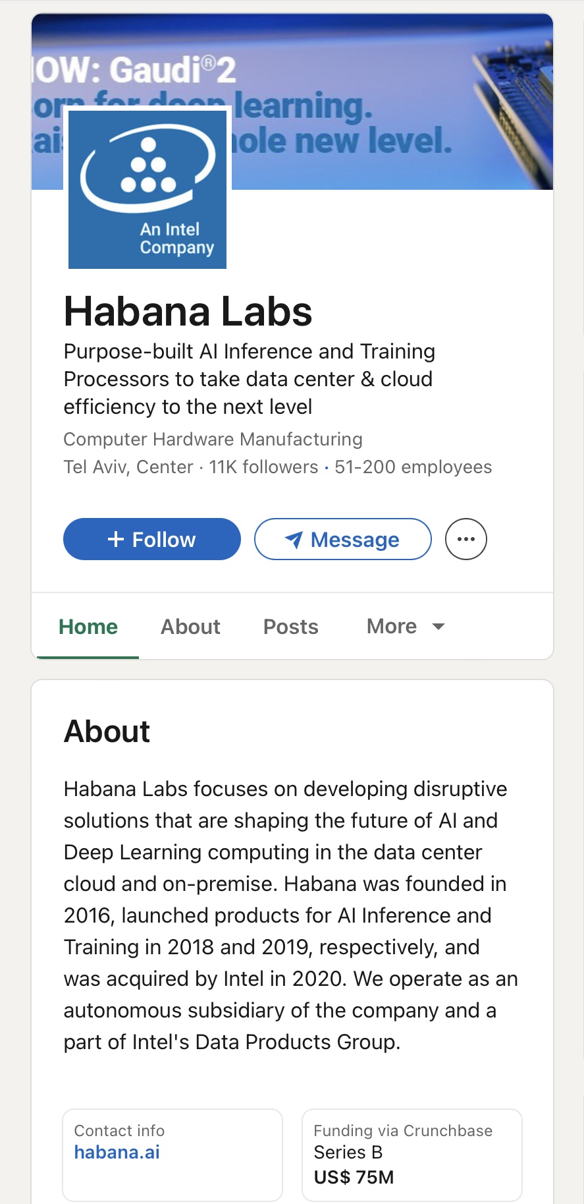
Task: View the 51-200 employees list
Action: point(413,467)
